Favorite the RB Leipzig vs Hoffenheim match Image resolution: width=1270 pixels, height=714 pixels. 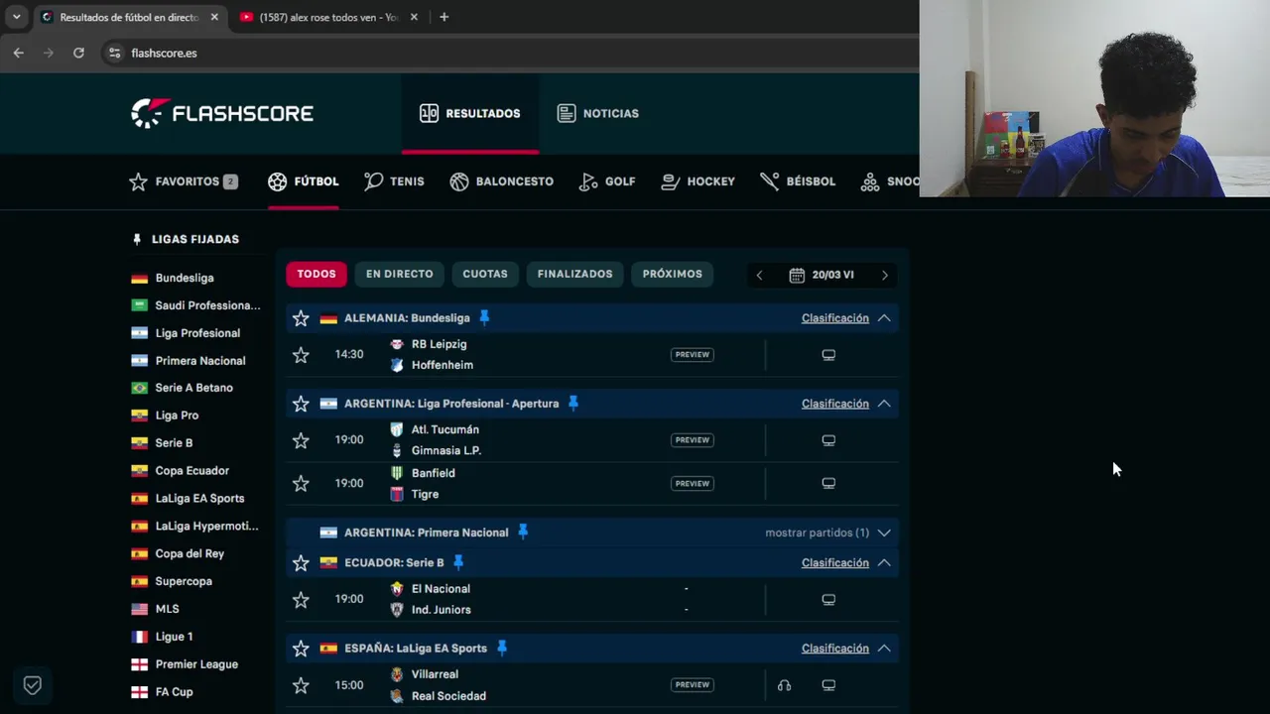[301, 355]
